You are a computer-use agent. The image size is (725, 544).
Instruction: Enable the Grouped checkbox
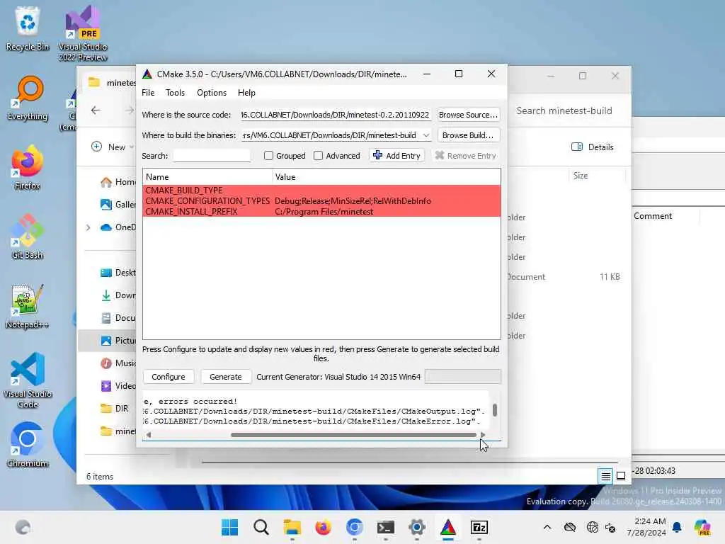268,155
